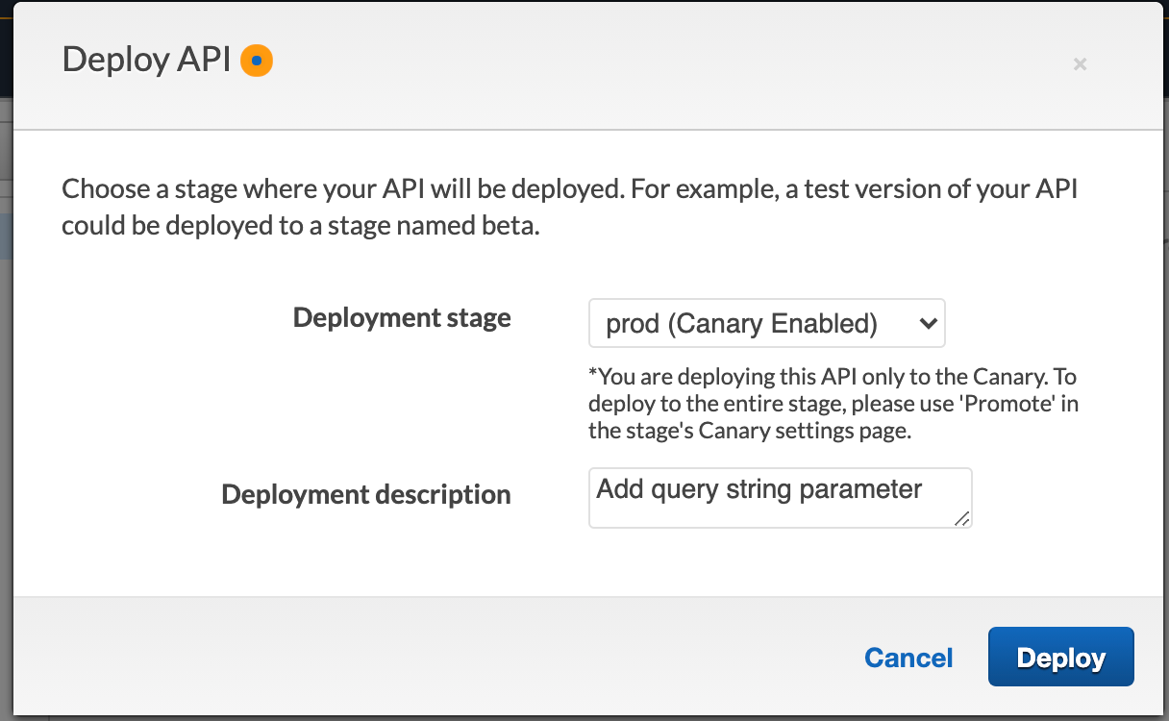
Task: Click the 'Choose a stage' instruction paragraph
Action: [569, 207]
